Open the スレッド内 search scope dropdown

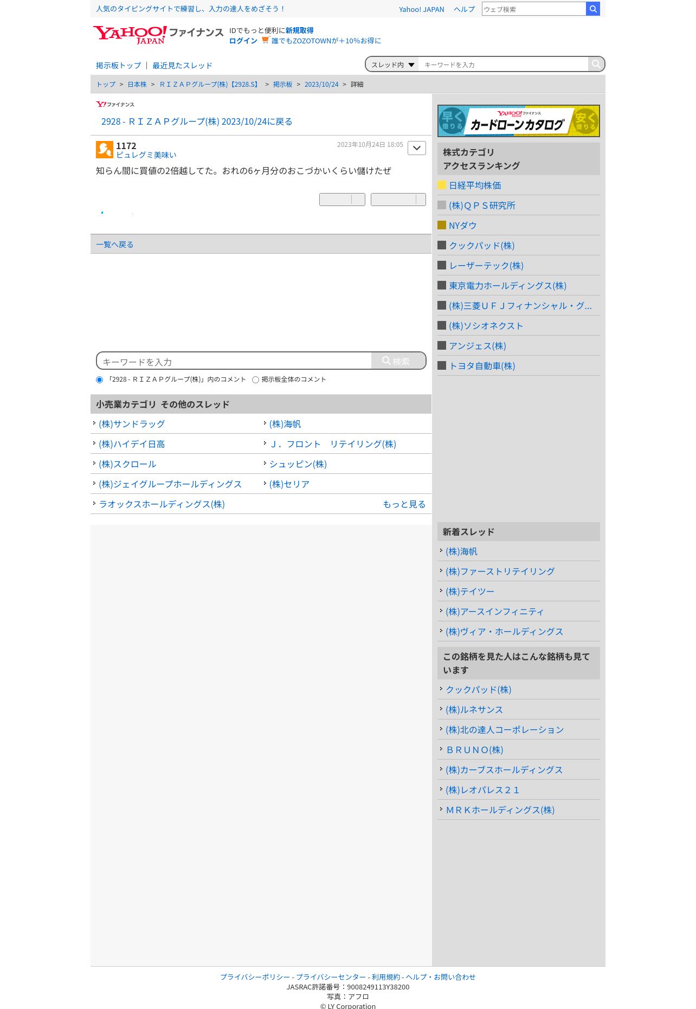392,65
